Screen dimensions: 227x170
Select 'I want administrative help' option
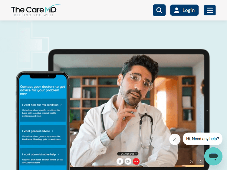pyautogui.click(x=43, y=157)
